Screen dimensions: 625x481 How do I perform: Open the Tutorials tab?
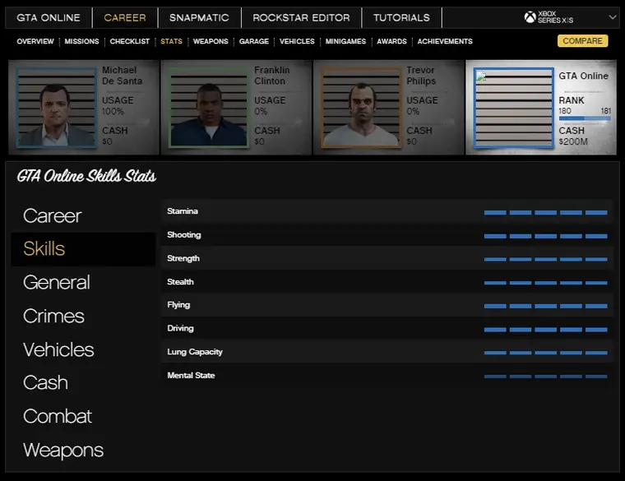click(x=401, y=17)
